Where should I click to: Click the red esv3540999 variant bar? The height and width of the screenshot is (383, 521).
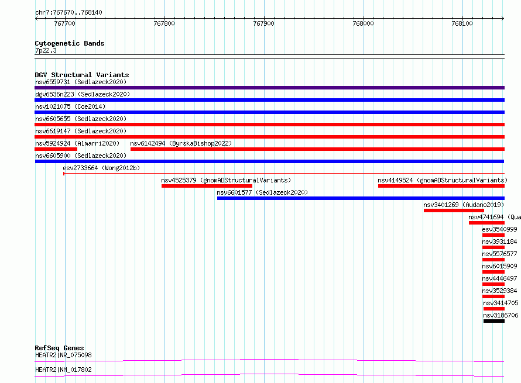click(493, 235)
